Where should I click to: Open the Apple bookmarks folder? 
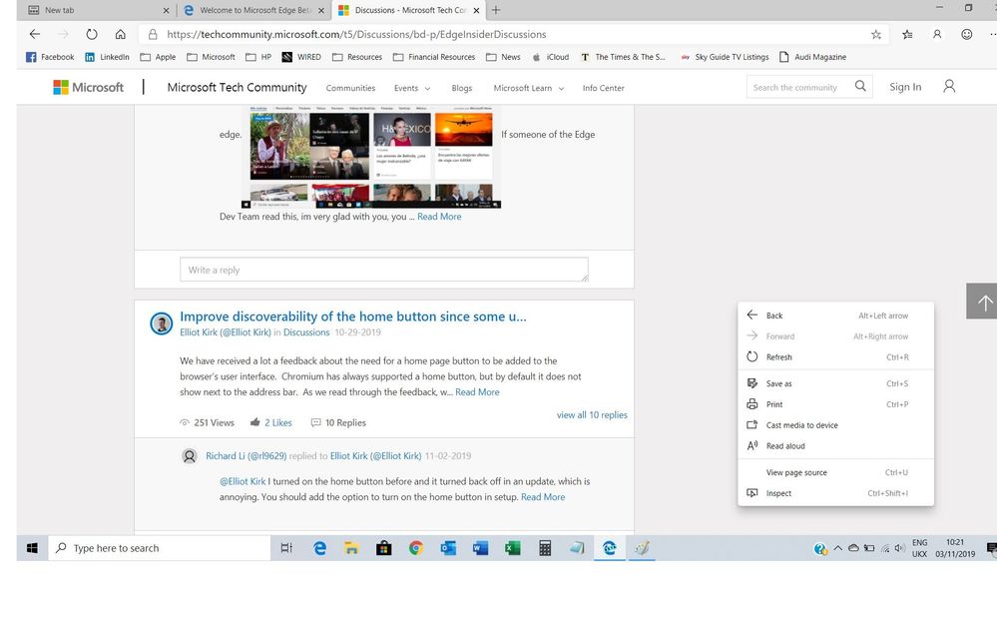coord(158,57)
